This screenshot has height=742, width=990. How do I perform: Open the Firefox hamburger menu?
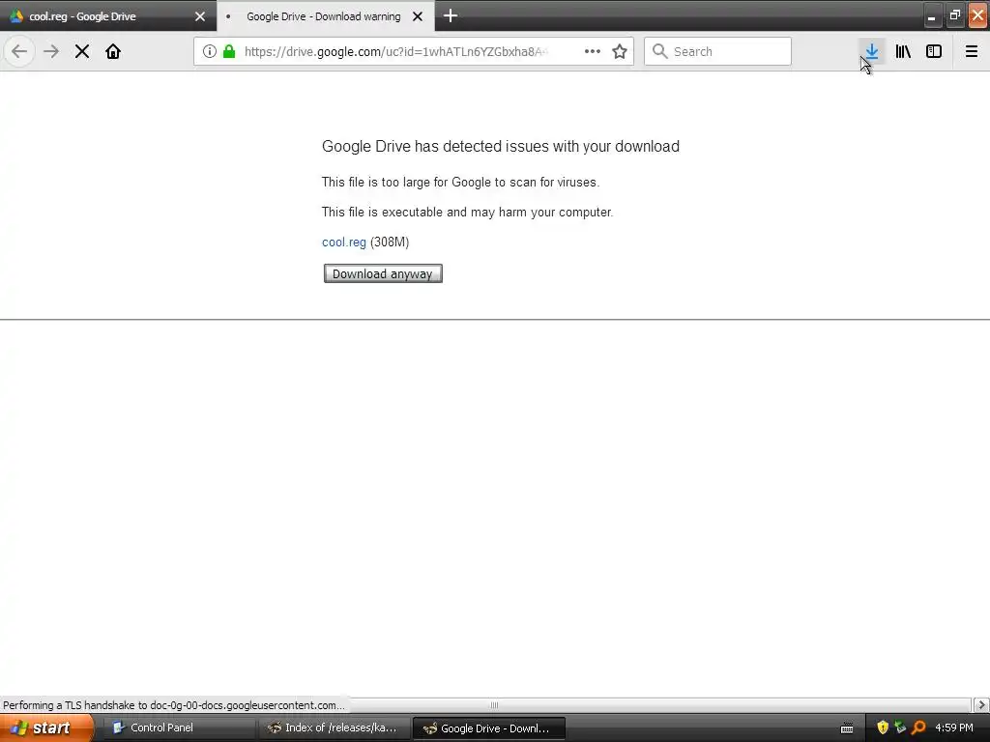tap(972, 51)
